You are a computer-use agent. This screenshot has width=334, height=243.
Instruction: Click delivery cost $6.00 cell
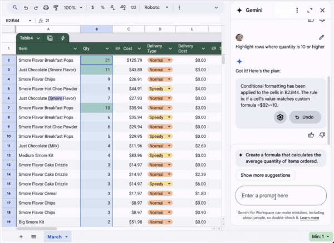click(x=192, y=184)
